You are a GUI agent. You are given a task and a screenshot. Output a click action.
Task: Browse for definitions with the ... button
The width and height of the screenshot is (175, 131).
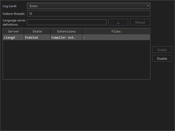[118, 22]
